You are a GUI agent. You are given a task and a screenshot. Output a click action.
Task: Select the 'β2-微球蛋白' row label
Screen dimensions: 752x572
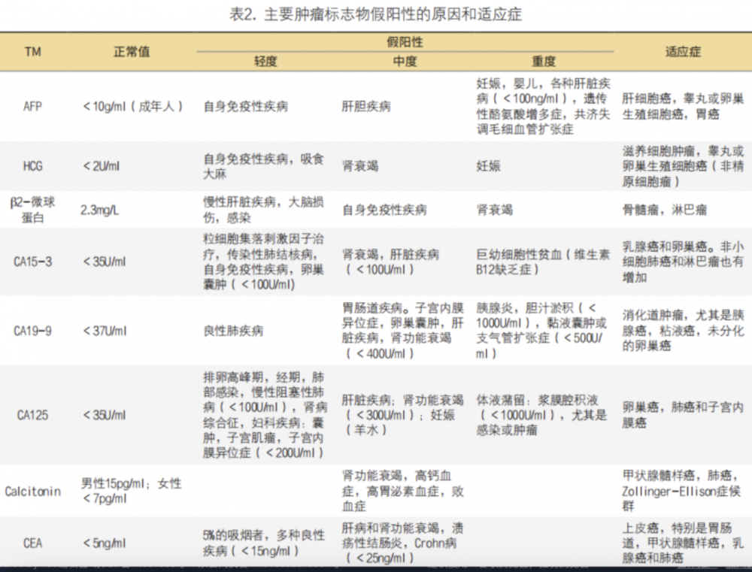(32, 210)
